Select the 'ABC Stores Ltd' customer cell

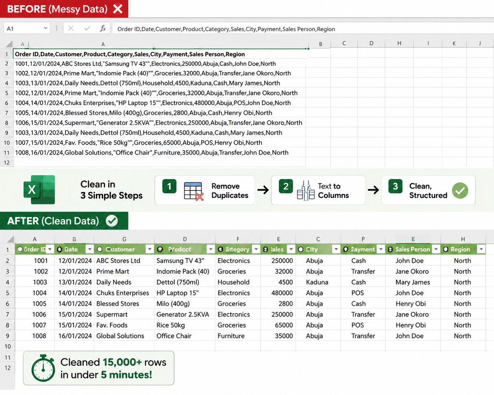tap(124, 260)
